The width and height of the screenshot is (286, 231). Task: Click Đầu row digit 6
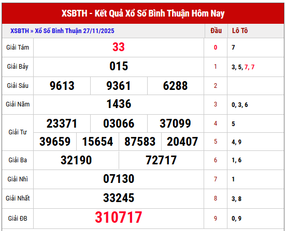click(x=216, y=160)
